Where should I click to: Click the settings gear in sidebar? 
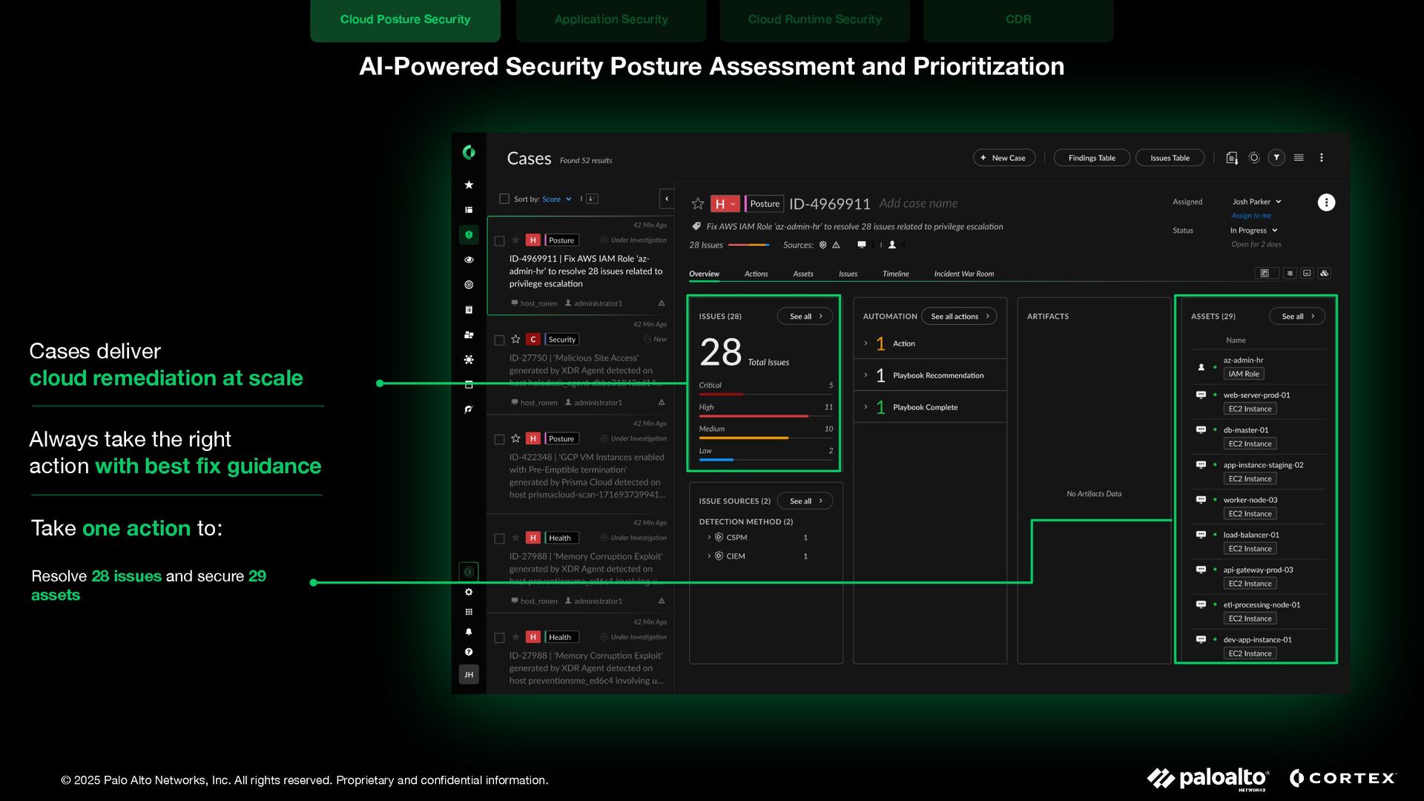[469, 592]
